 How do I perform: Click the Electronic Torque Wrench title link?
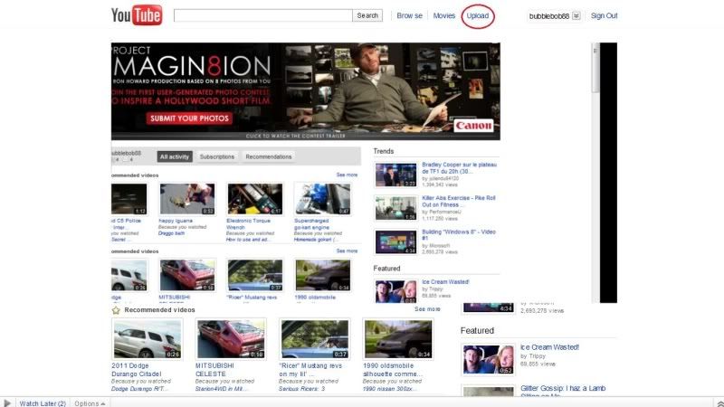[x=248, y=223]
